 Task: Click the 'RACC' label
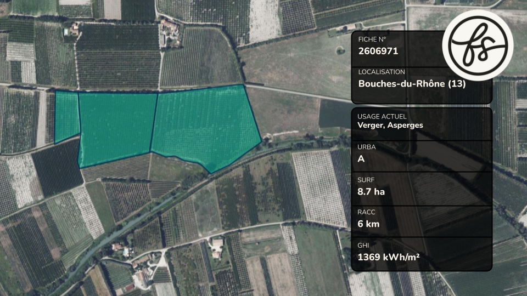point(366,212)
